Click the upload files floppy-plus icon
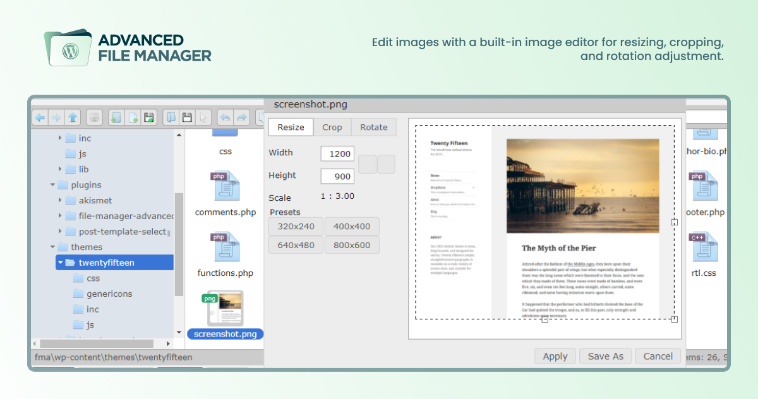Screen dimensions: 758x399 point(149,117)
